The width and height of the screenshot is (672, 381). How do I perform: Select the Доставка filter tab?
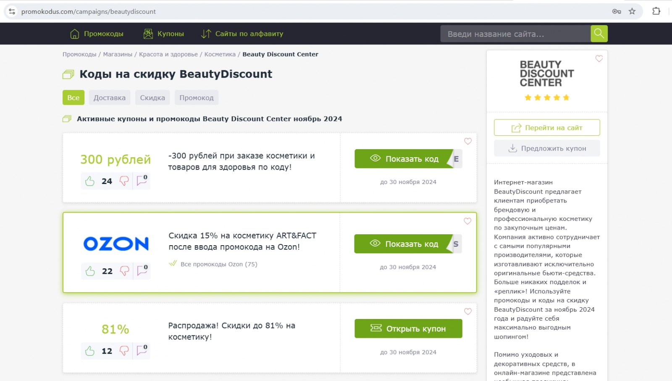pos(110,98)
